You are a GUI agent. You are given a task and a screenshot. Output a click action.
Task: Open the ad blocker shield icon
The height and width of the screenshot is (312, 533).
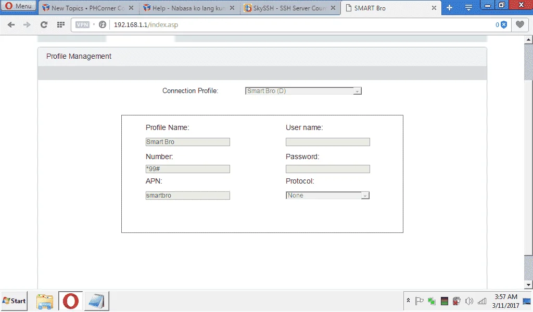tap(504, 24)
